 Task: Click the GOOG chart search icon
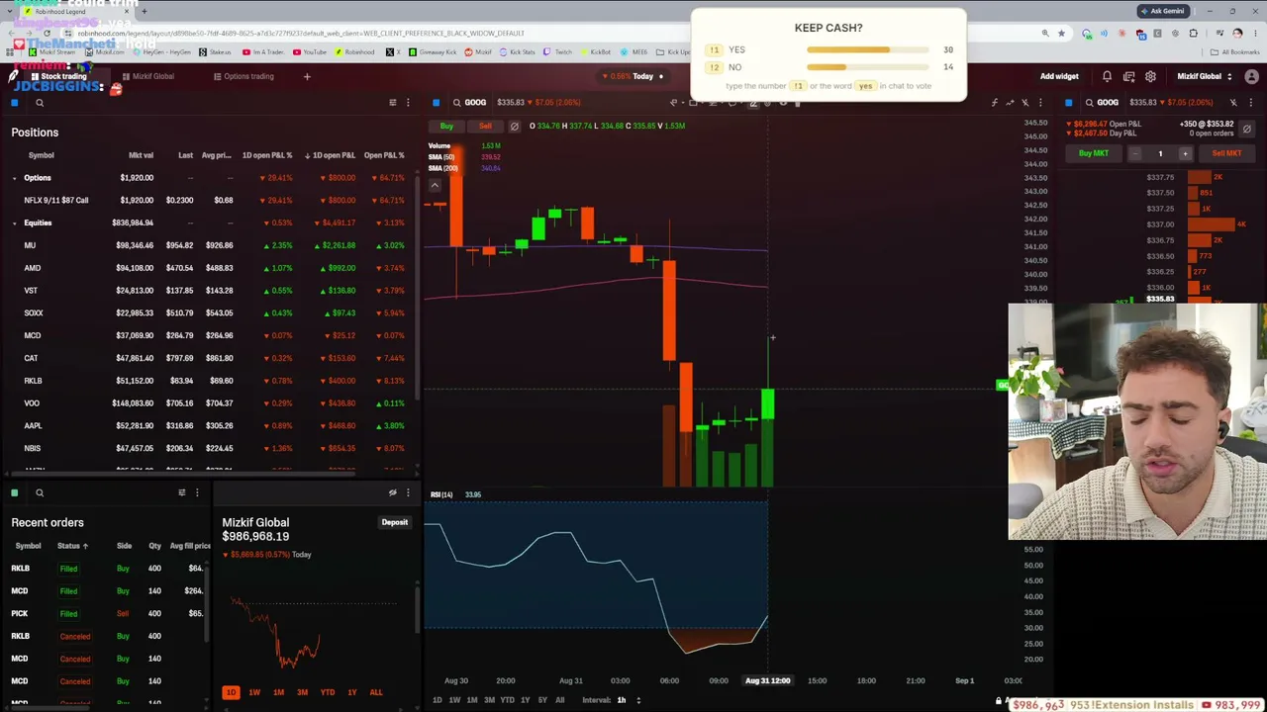coord(456,103)
